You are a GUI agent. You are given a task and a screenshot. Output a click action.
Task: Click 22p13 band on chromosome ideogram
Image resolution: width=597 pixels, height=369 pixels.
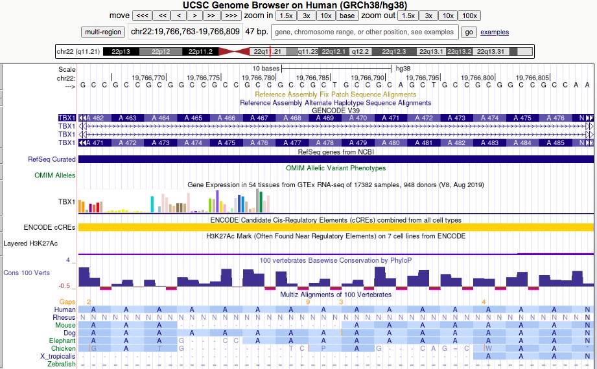121,51
